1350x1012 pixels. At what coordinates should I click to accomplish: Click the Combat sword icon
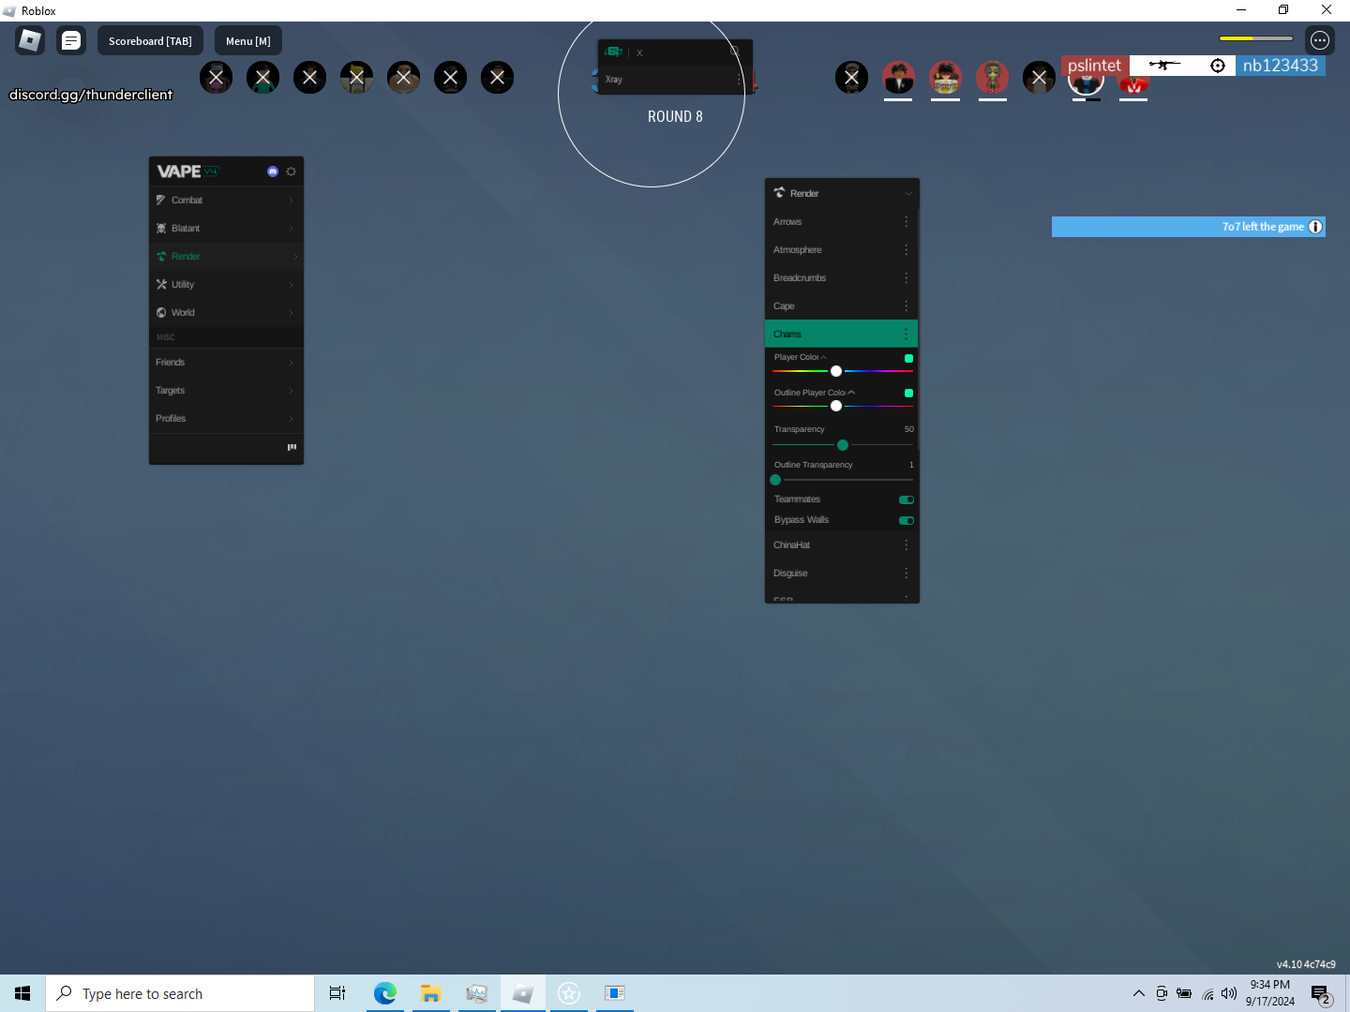pyautogui.click(x=161, y=200)
